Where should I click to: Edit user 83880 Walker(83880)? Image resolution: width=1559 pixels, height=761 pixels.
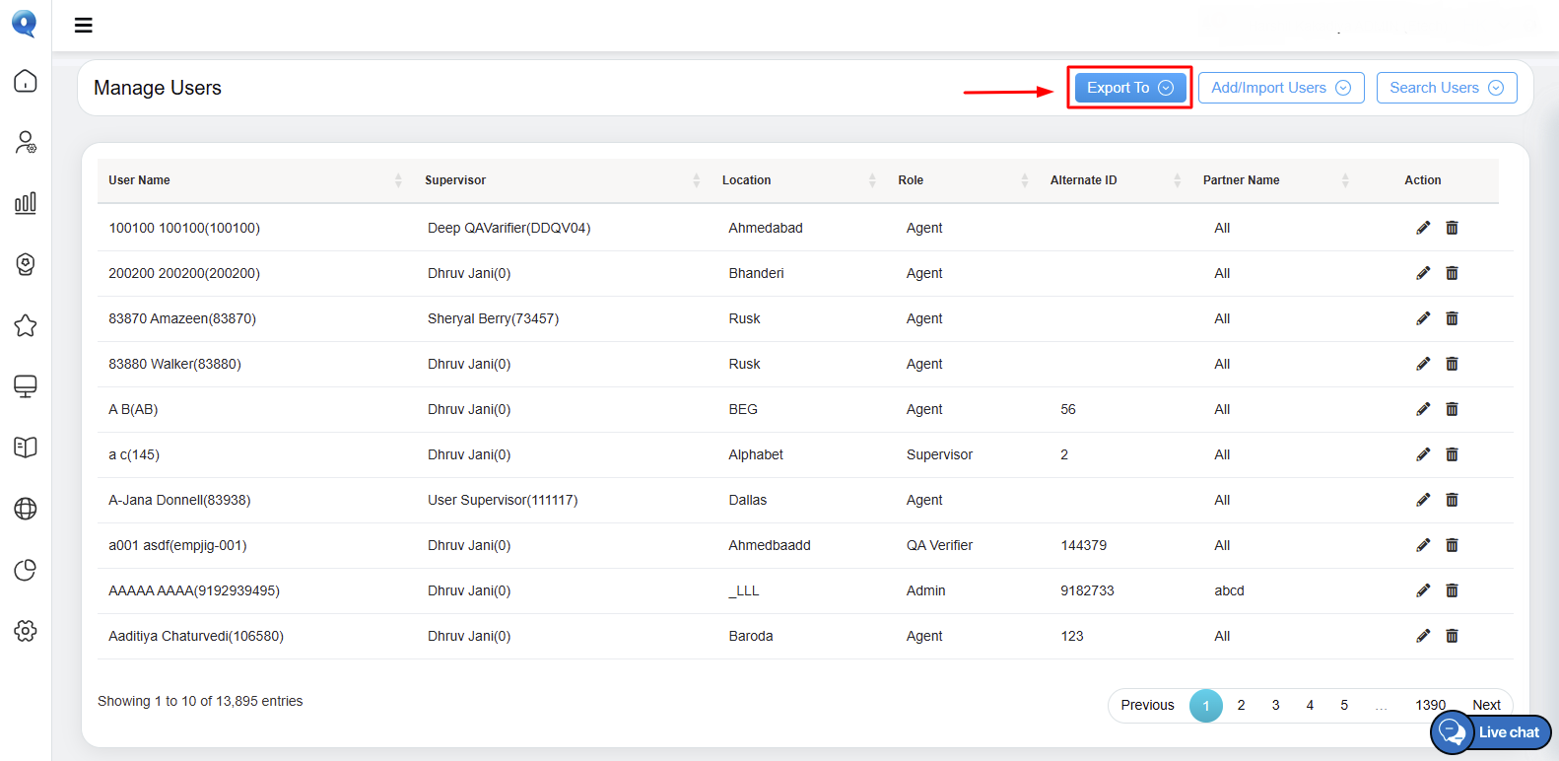tap(1423, 364)
